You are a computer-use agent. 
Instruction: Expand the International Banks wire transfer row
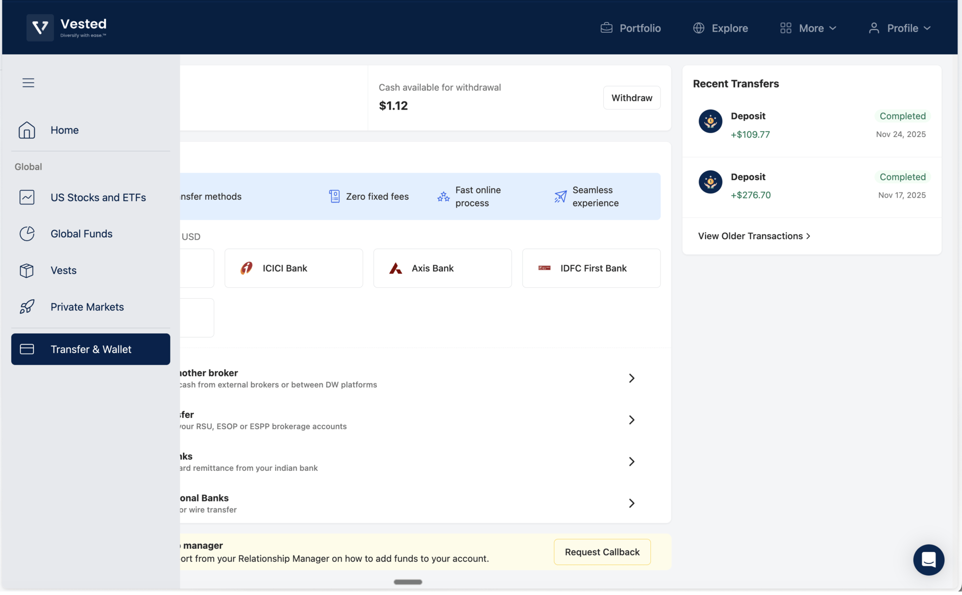point(631,503)
